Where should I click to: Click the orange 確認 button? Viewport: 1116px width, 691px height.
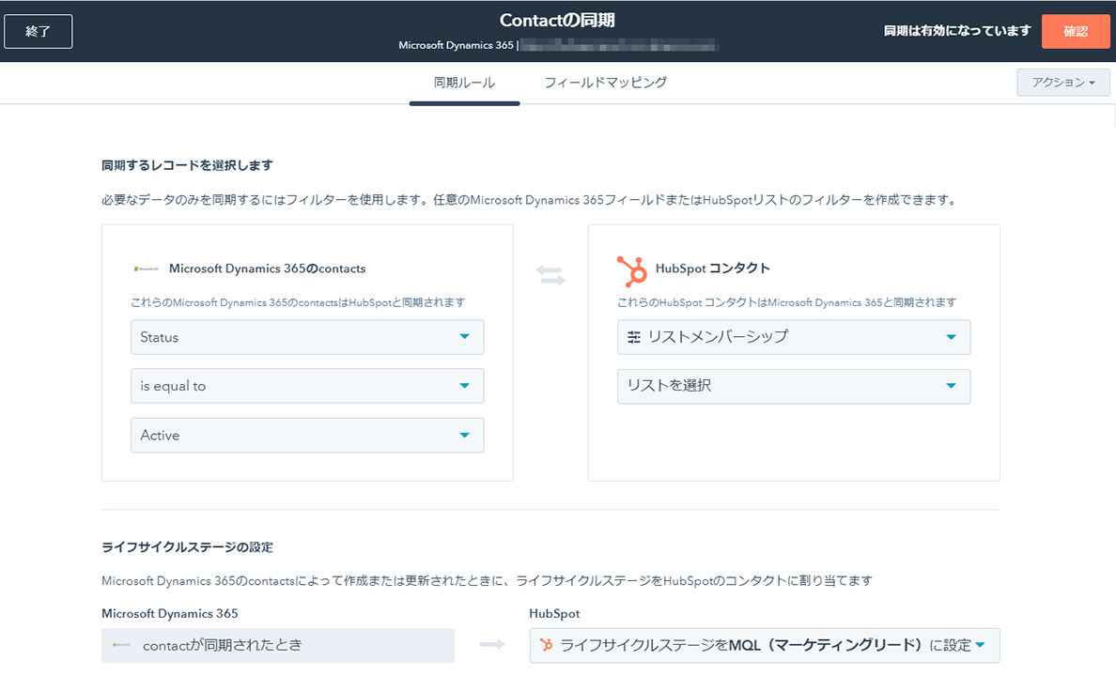1076,31
